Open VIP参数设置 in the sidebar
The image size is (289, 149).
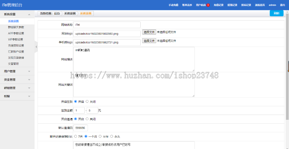(x=15, y=39)
